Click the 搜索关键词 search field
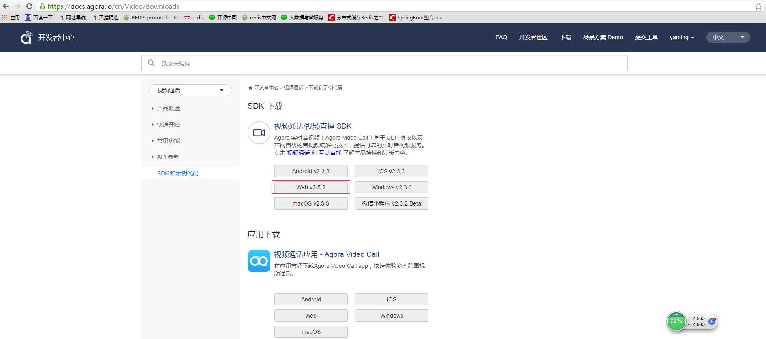This screenshot has height=339, width=766. [384, 63]
